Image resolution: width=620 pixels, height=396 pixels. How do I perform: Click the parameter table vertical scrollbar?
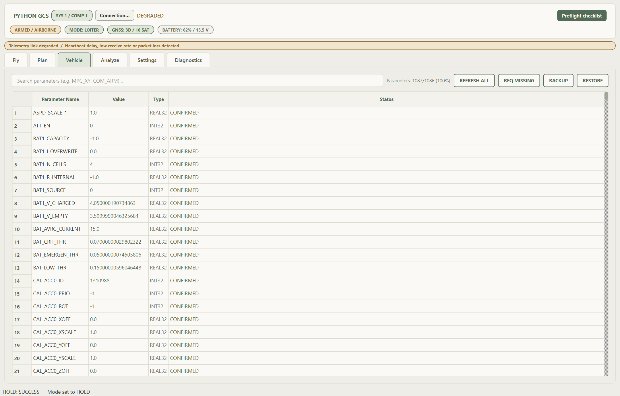pos(606,234)
